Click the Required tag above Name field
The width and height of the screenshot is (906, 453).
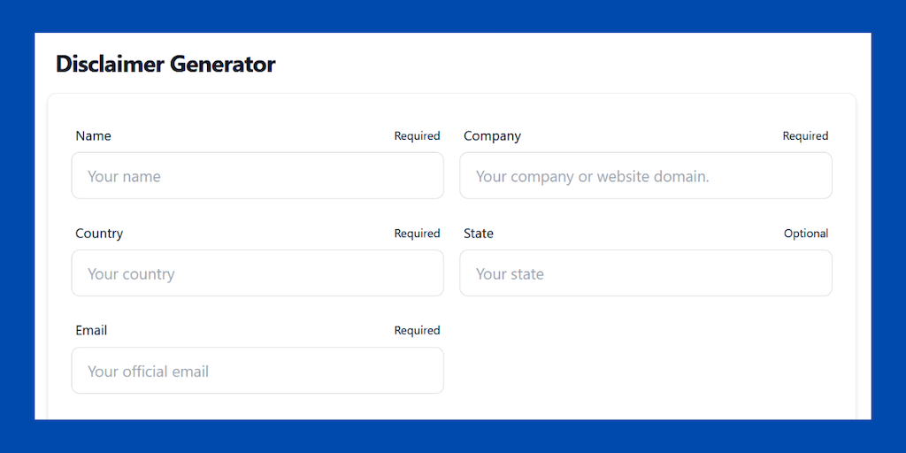417,136
